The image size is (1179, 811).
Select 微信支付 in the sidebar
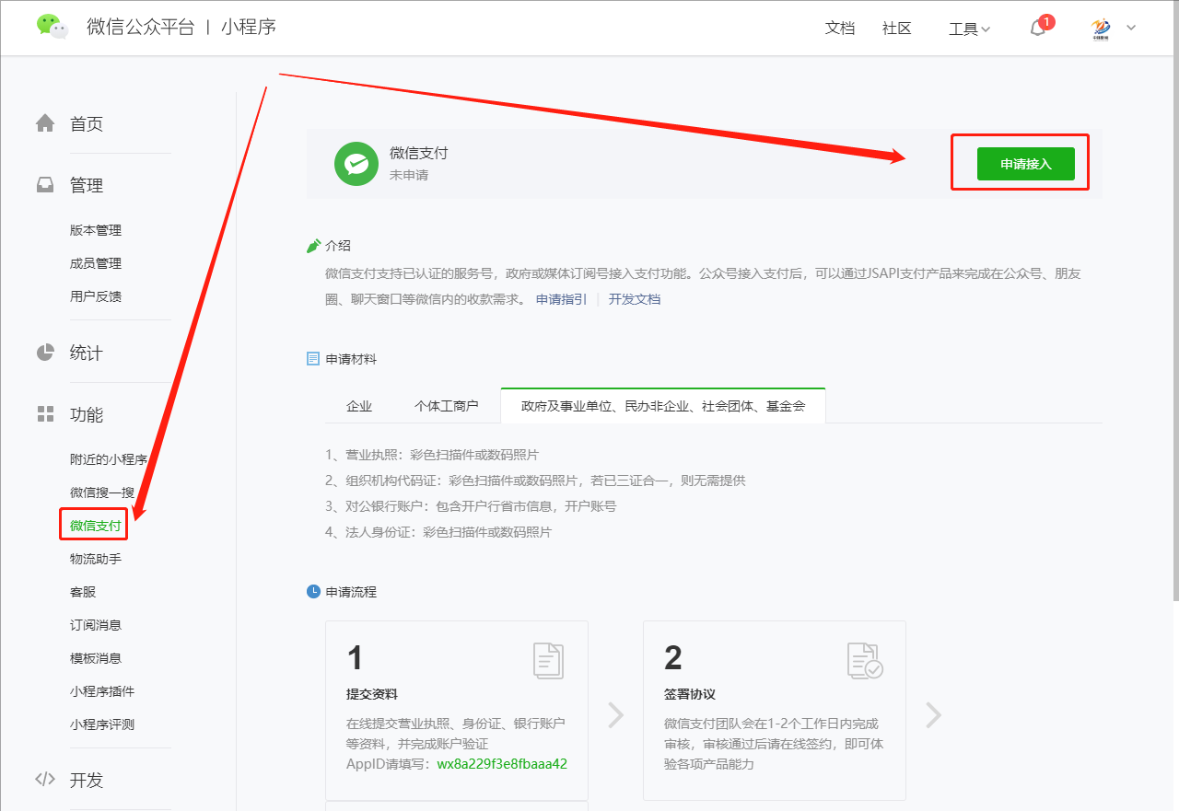click(96, 526)
